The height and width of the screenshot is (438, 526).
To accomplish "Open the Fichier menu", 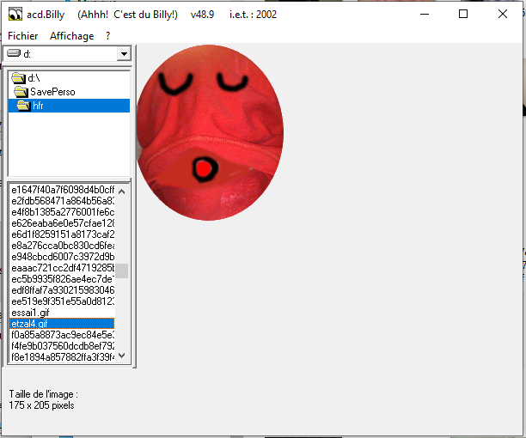I will 23,36.
